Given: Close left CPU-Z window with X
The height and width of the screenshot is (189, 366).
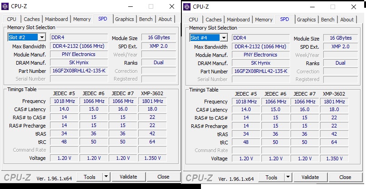Looking at the screenshot, I should pos(172,6).
